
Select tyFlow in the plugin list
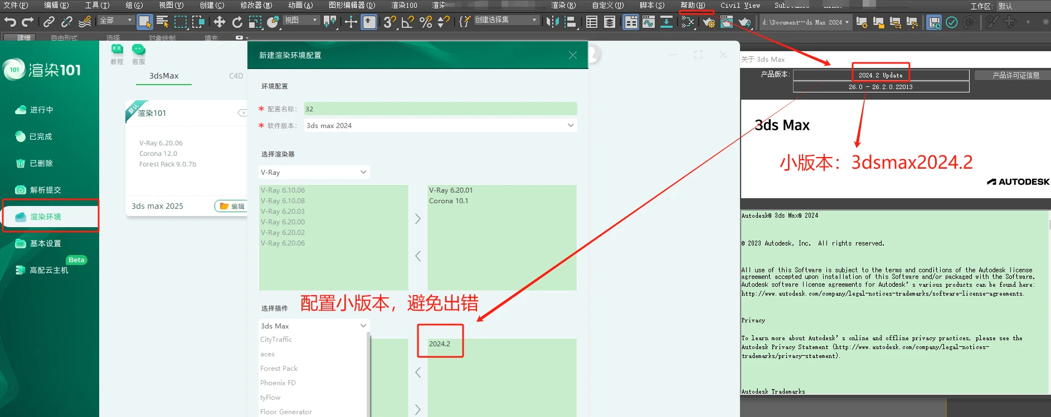[270, 397]
